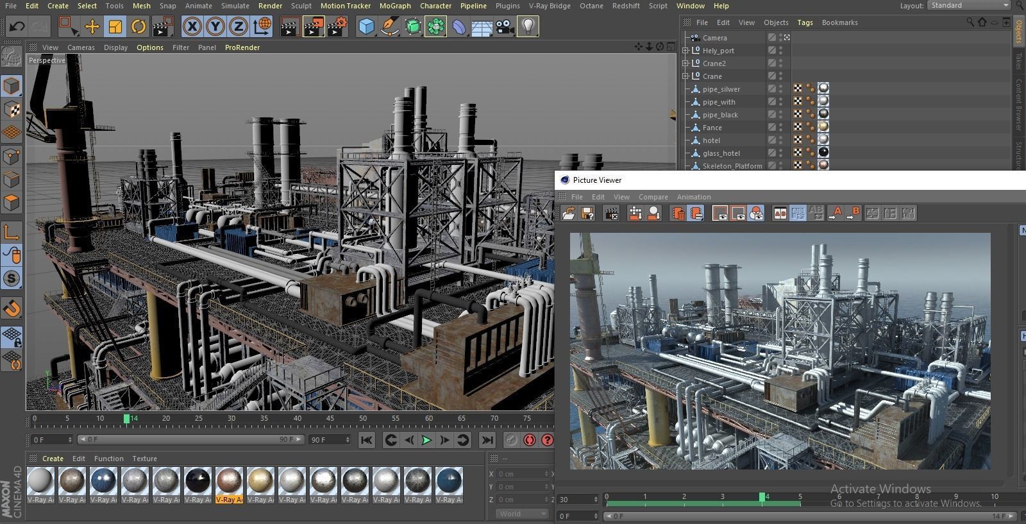Click the Floor environment icon
Image resolution: width=1026 pixels, height=524 pixels.
point(482,27)
